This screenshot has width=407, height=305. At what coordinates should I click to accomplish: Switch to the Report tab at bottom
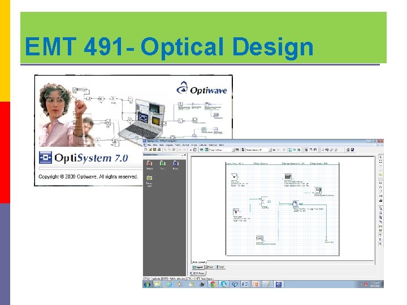tap(209, 267)
